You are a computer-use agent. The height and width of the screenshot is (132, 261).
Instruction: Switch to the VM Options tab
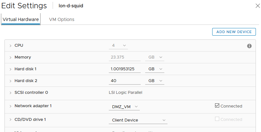(62, 19)
